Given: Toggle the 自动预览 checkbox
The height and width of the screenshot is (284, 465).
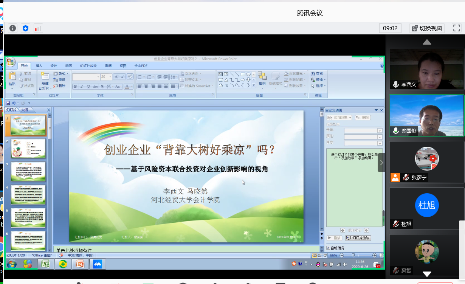Looking at the screenshot, I should pos(328,248).
